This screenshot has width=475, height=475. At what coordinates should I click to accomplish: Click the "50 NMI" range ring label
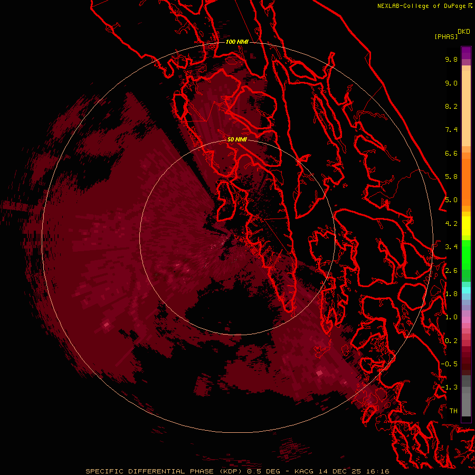pyautogui.click(x=237, y=139)
